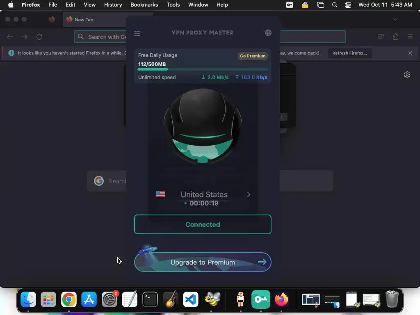Expand United States server location chevron

pyautogui.click(x=249, y=194)
